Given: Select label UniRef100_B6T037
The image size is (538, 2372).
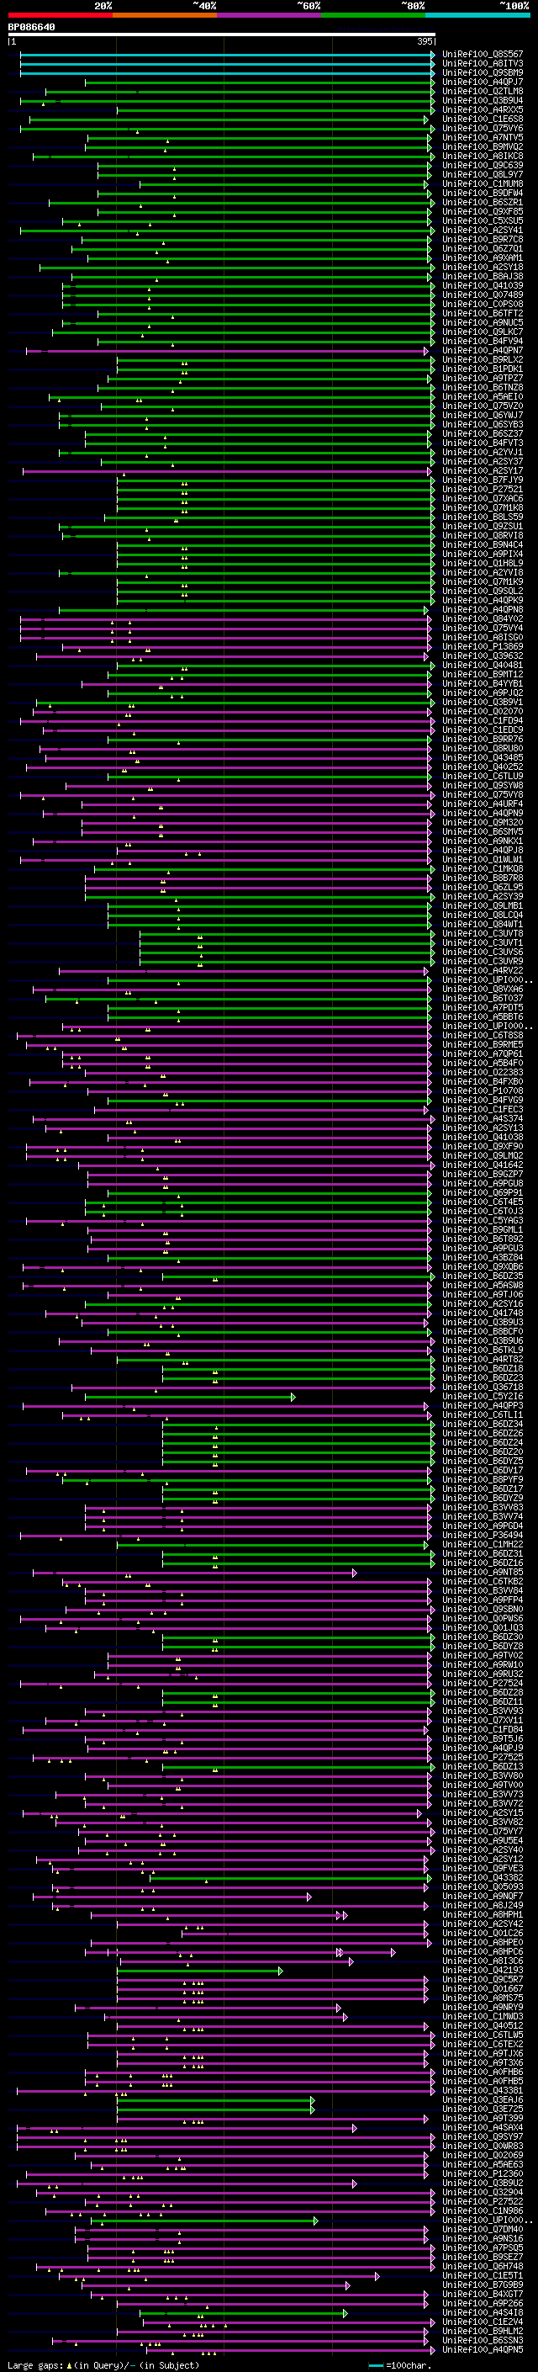Looking at the screenshot, I should click(x=483, y=998).
